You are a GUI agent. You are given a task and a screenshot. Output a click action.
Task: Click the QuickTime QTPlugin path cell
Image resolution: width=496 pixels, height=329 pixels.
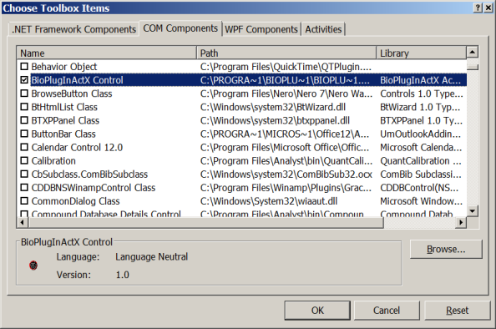click(x=286, y=67)
